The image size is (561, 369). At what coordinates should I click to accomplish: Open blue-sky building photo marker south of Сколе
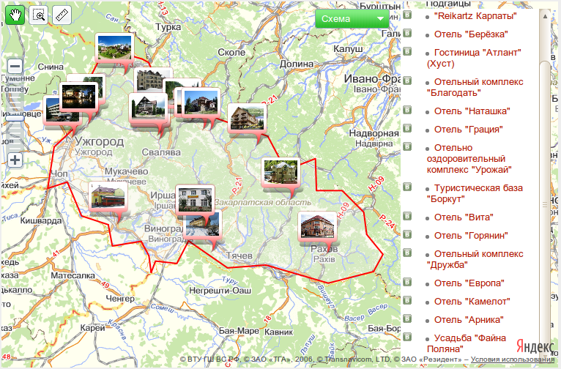tap(201, 102)
